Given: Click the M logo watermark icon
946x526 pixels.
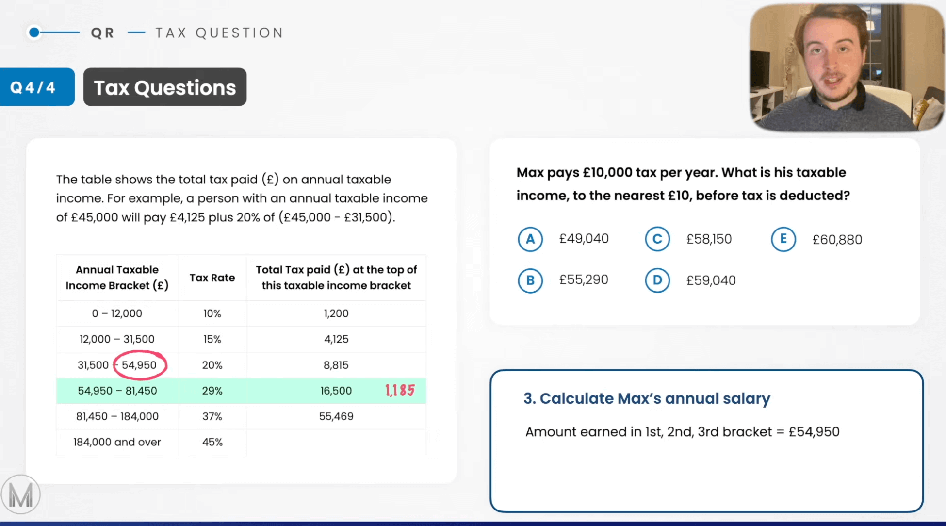Looking at the screenshot, I should click(x=20, y=495).
